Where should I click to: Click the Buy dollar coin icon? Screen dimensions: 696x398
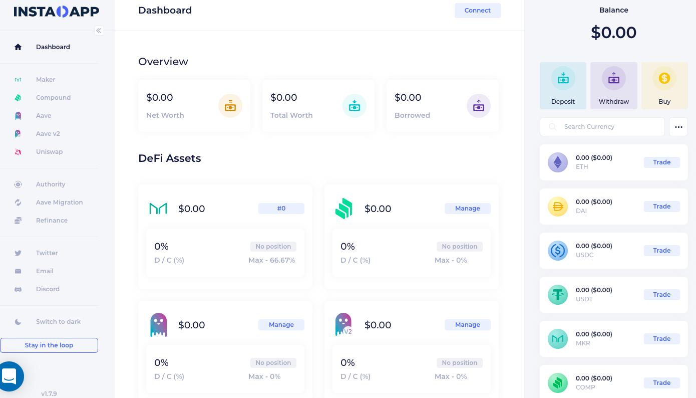(x=664, y=78)
